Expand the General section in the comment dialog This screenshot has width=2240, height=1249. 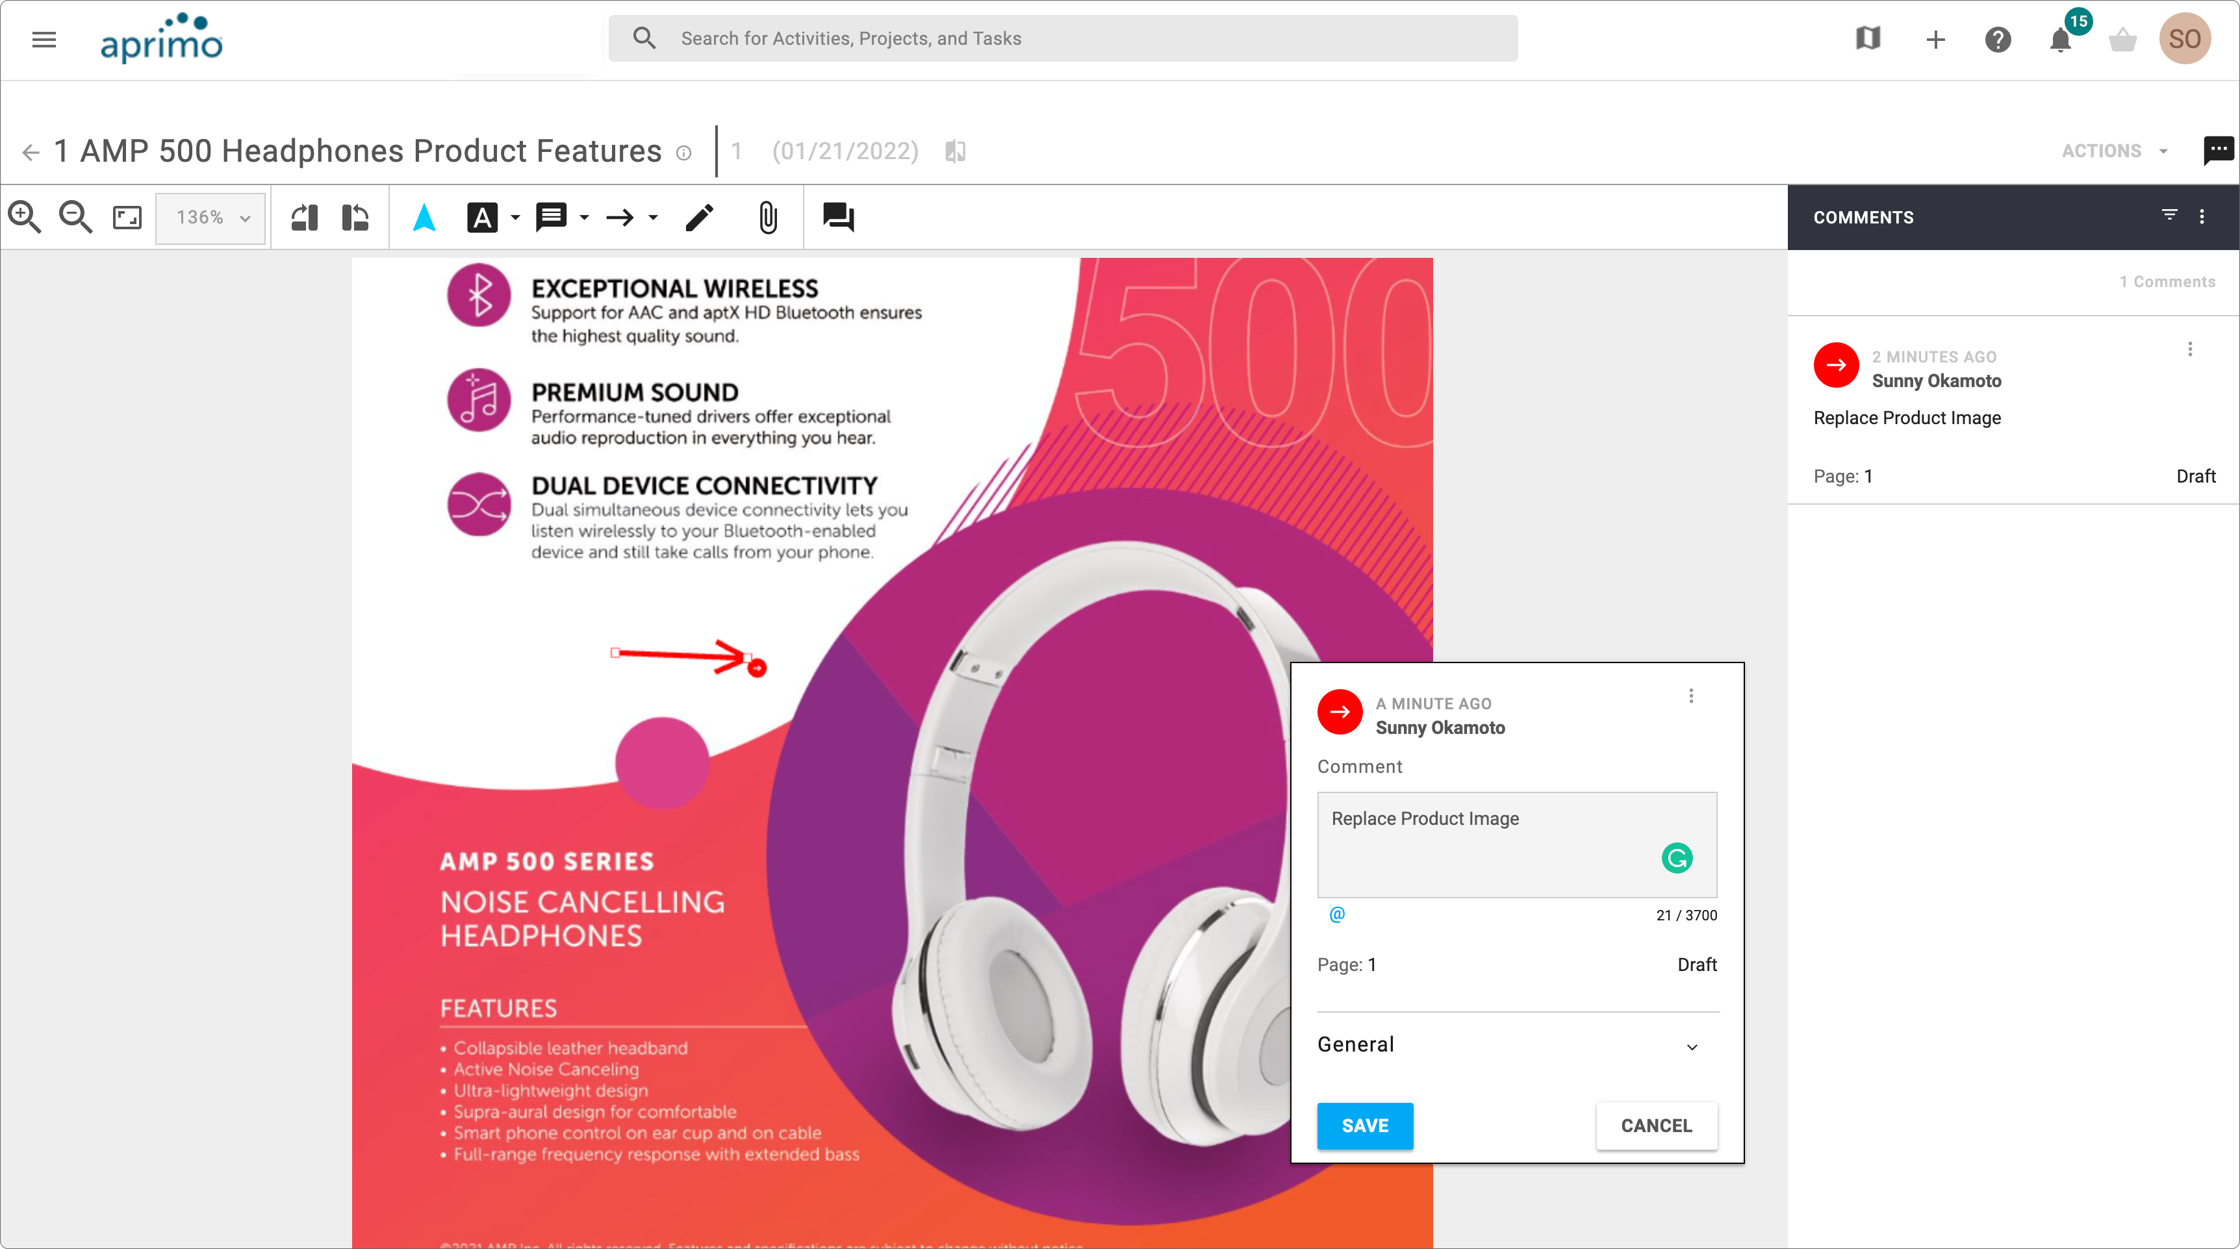coord(1691,1046)
